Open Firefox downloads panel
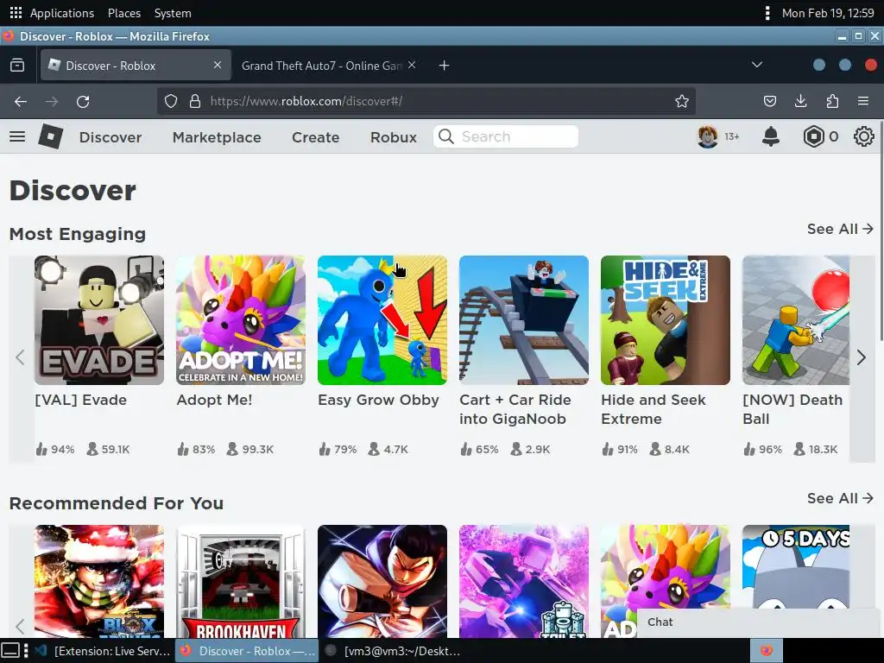The image size is (884, 663). [800, 102]
